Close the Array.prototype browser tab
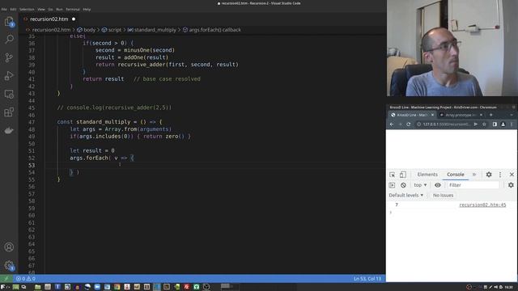The height and width of the screenshot is (291, 518). pos(481,115)
